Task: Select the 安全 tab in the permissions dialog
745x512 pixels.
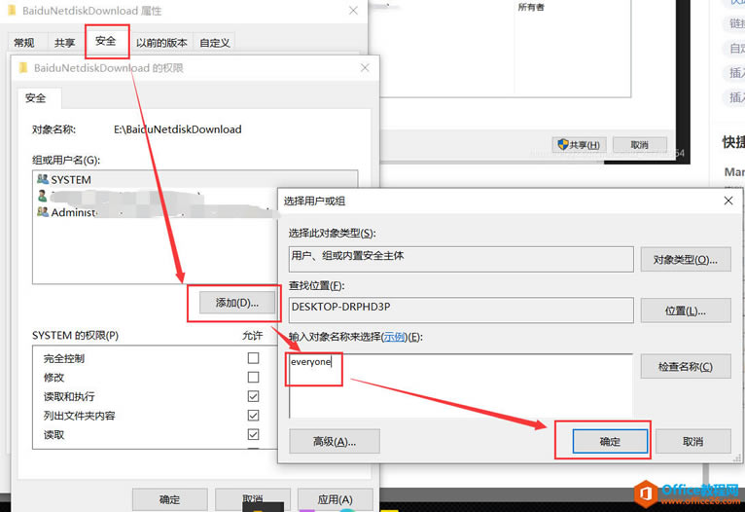Action: click(x=36, y=98)
